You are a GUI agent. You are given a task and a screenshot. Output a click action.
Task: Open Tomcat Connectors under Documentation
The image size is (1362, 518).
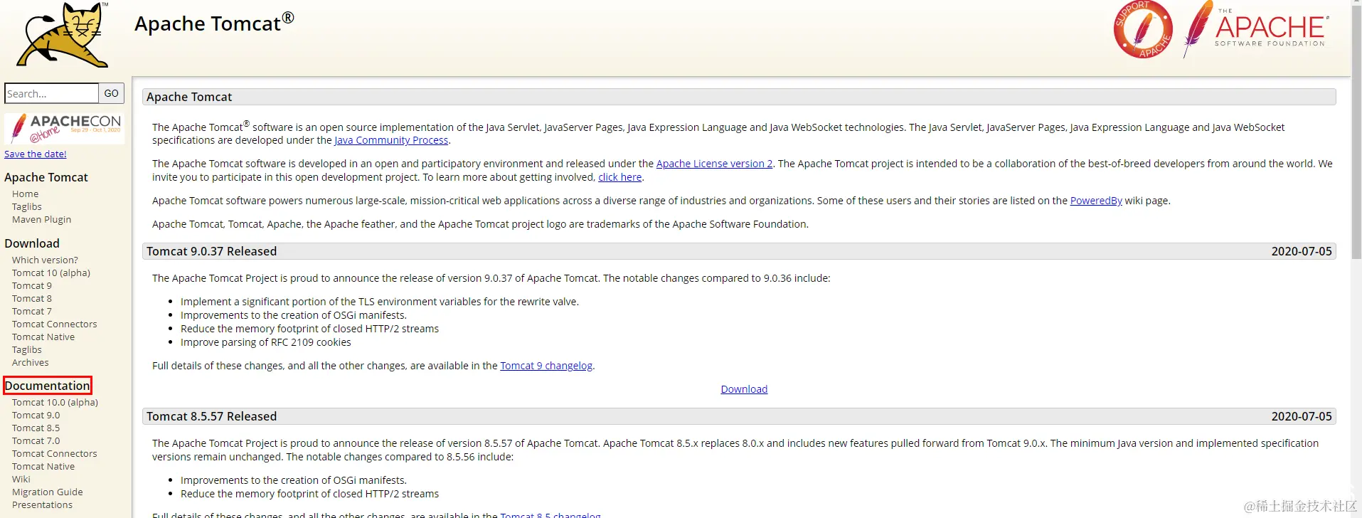pos(55,453)
